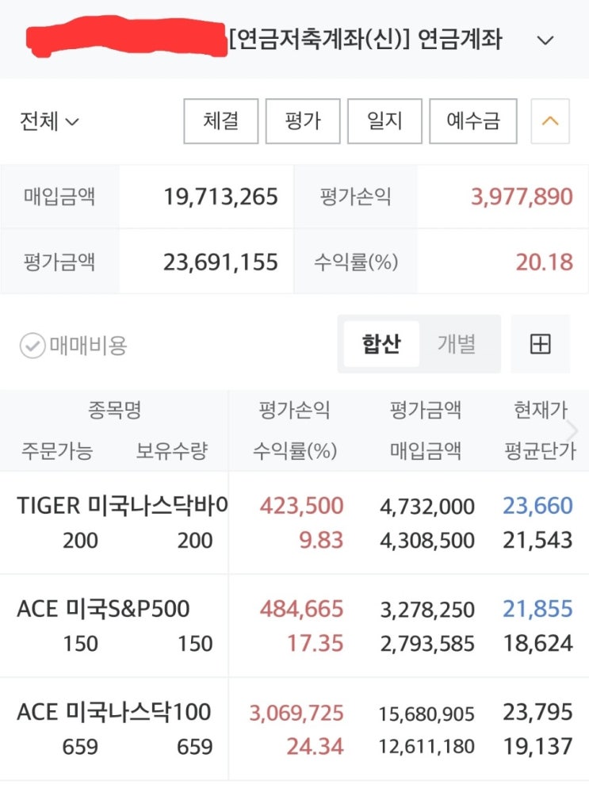The width and height of the screenshot is (589, 811).
Task: Click the 일지 button
Action: click(x=384, y=121)
